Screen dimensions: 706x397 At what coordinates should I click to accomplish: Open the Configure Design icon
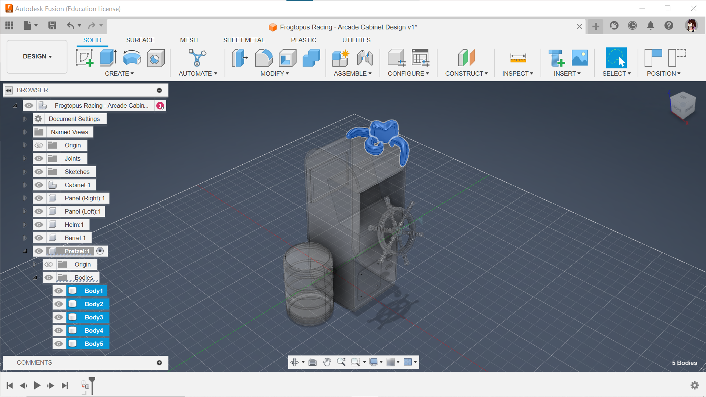click(x=396, y=58)
